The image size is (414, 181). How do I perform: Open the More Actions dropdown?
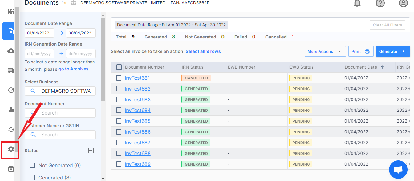(325, 52)
